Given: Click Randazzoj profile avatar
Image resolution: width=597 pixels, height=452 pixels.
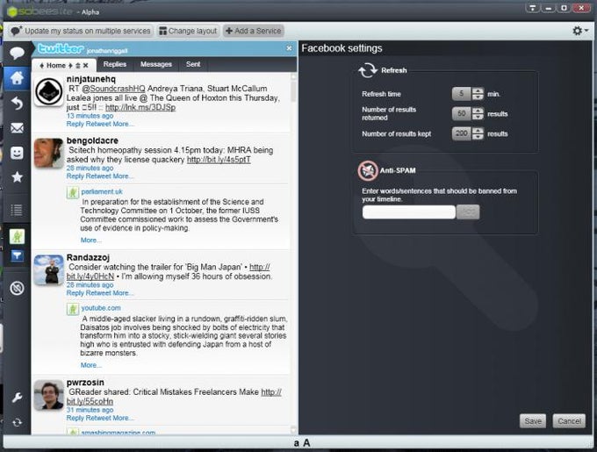Looking at the screenshot, I should [49, 269].
